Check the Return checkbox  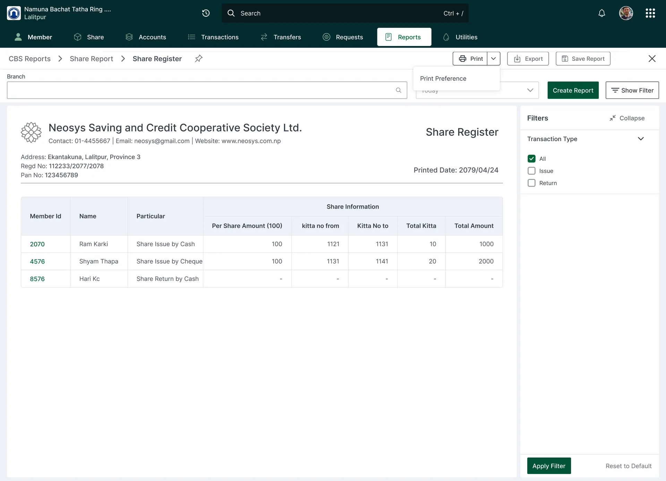point(531,183)
